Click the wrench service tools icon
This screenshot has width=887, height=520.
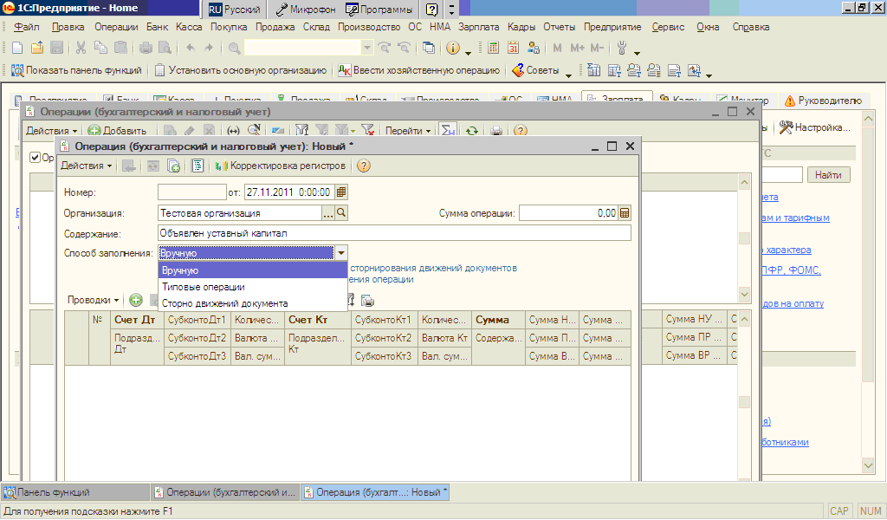622,48
